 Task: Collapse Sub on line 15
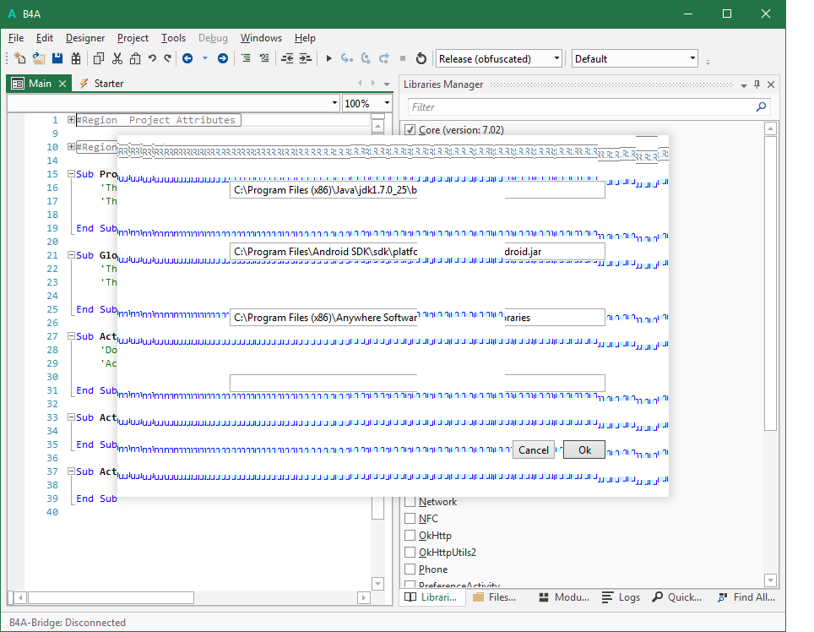71,174
